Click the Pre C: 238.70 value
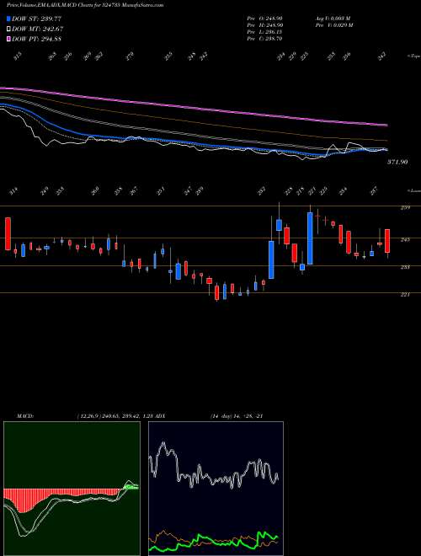This screenshot has height=556, width=421. [264, 39]
